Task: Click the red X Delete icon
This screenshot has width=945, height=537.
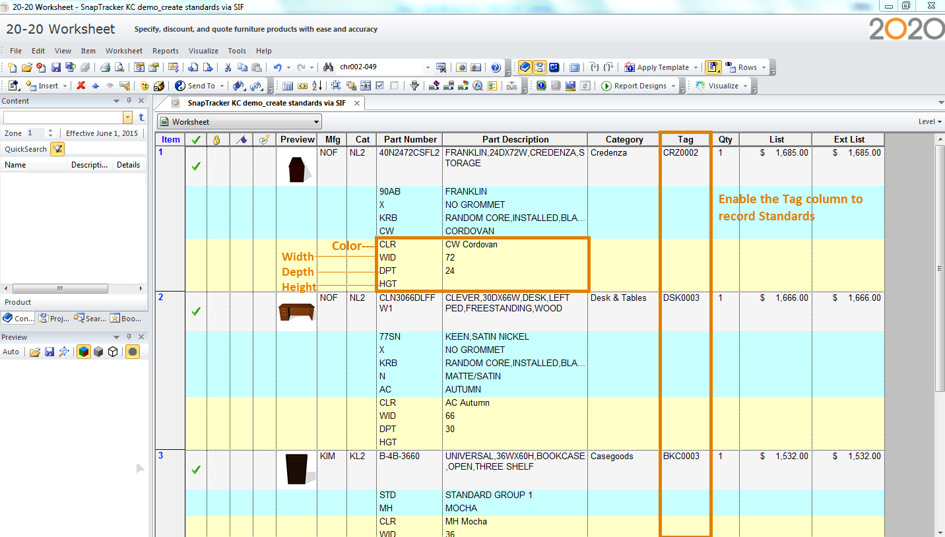Action: point(81,86)
